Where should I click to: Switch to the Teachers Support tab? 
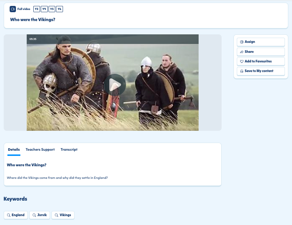[40, 150]
